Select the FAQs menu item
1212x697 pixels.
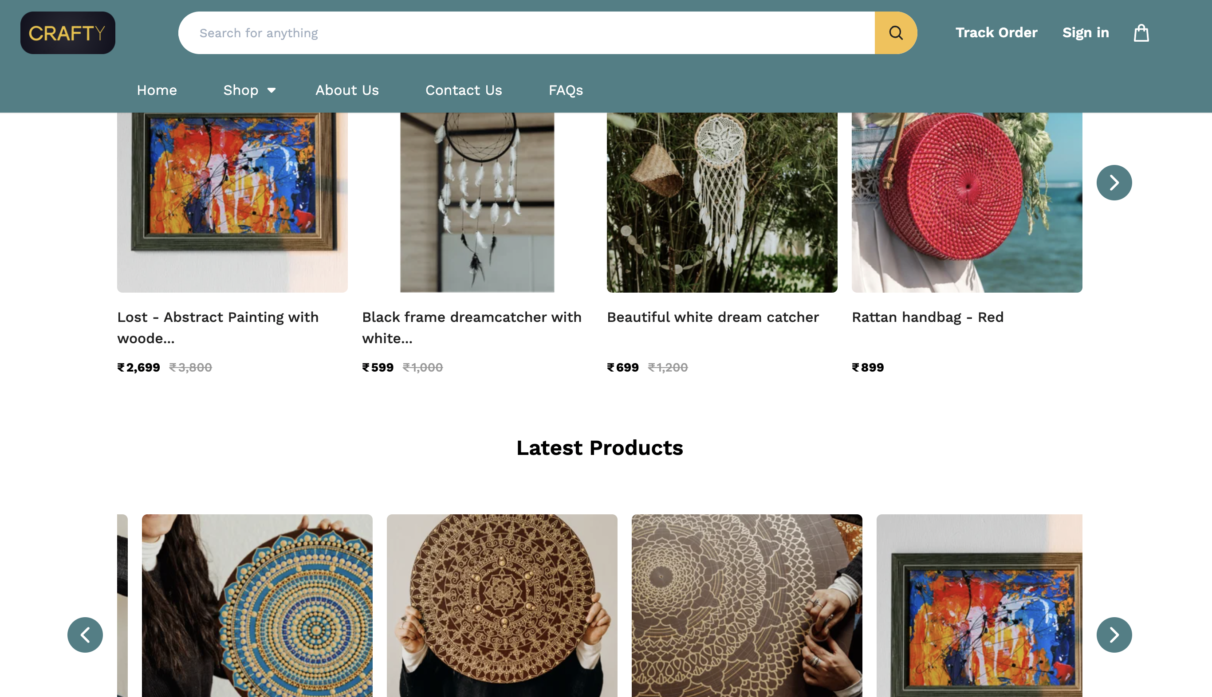(566, 90)
